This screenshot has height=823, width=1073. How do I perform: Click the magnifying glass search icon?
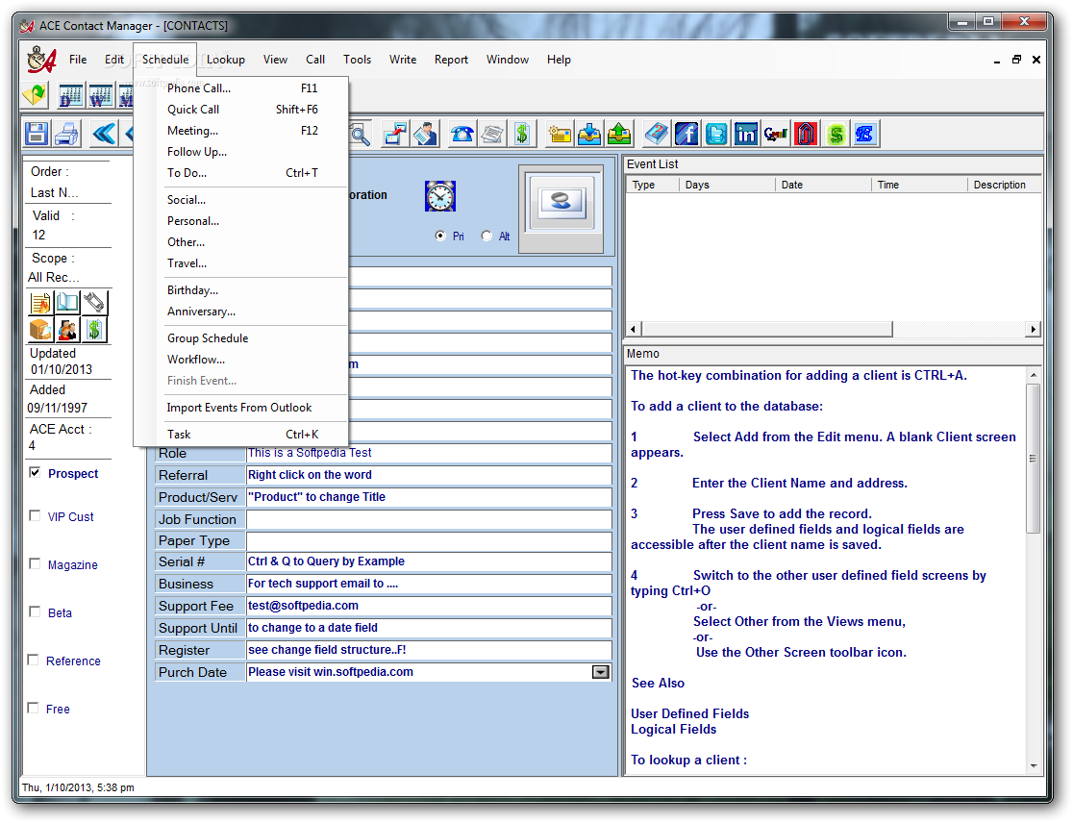[360, 134]
